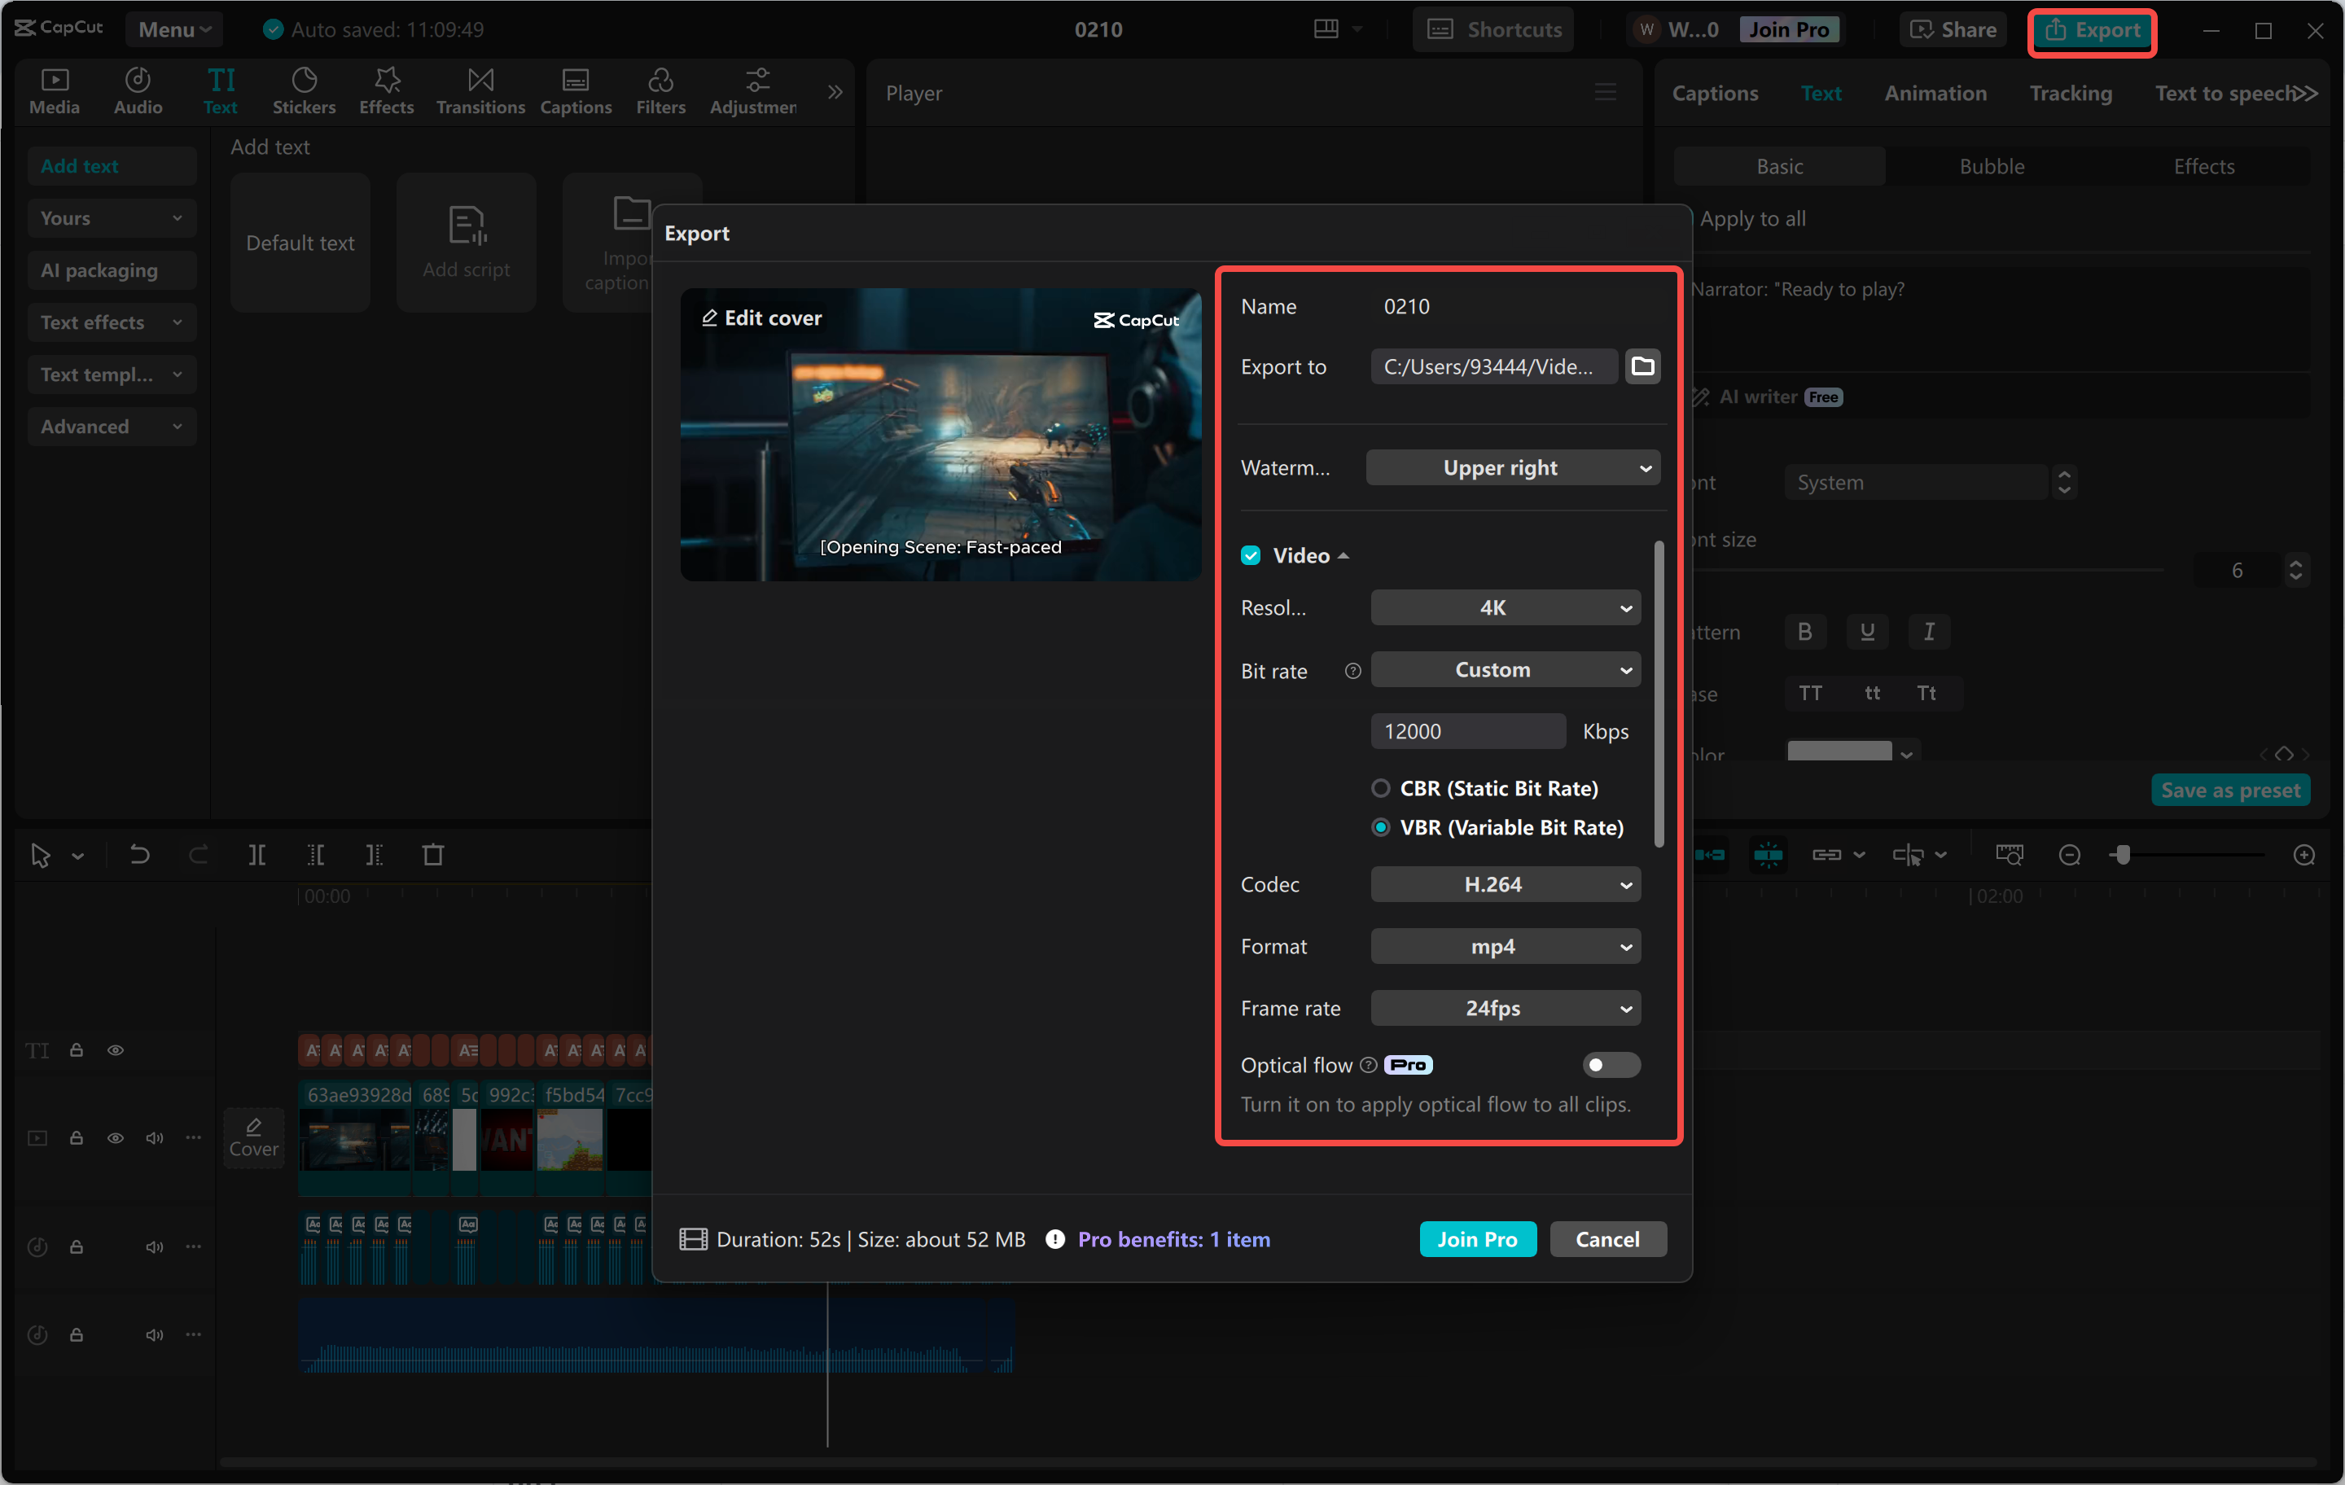Enable Optical flow in export settings
2345x1485 pixels.
click(1611, 1064)
